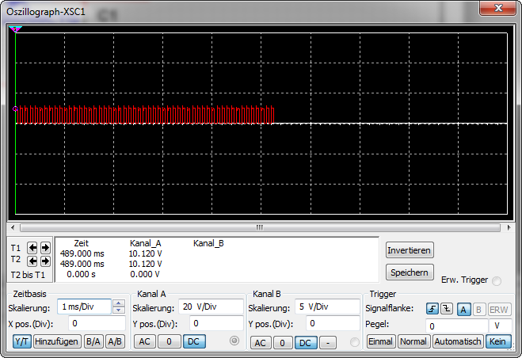The image size is (522, 358).
Task: Click the Zeitbasis X pos.(Div) field
Action: point(97,323)
